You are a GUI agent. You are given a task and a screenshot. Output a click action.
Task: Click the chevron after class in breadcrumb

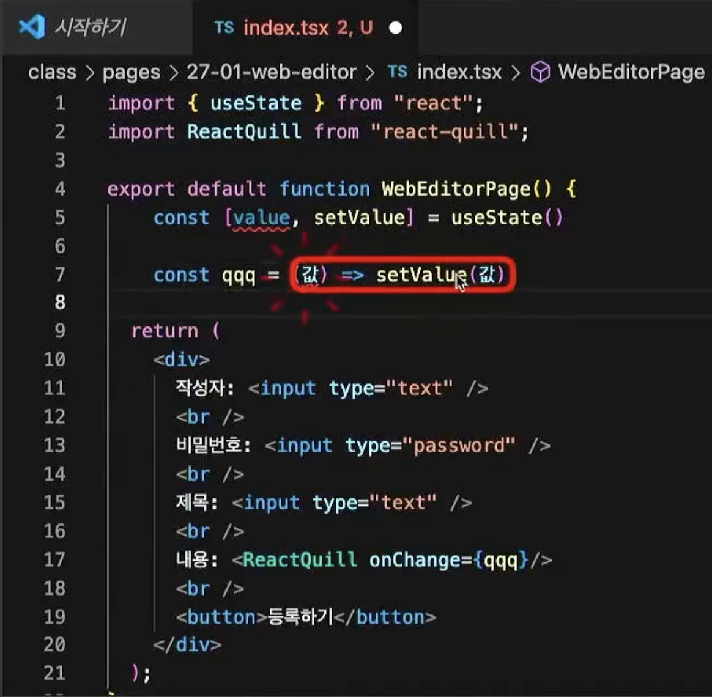pos(90,73)
